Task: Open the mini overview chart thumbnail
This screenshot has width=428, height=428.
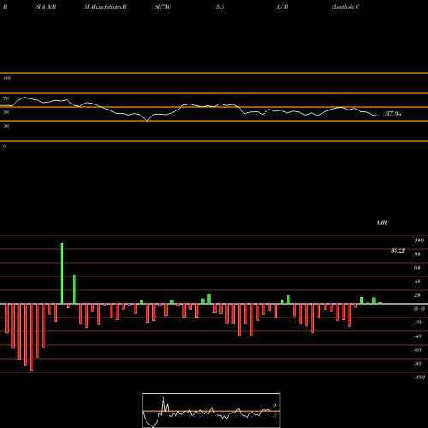Action: coord(211,410)
